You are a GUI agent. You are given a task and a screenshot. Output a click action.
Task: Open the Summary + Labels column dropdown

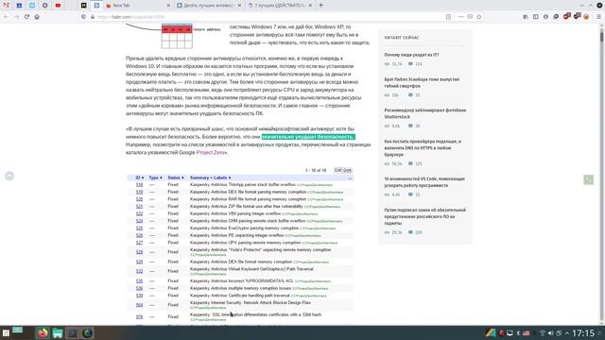(x=210, y=178)
